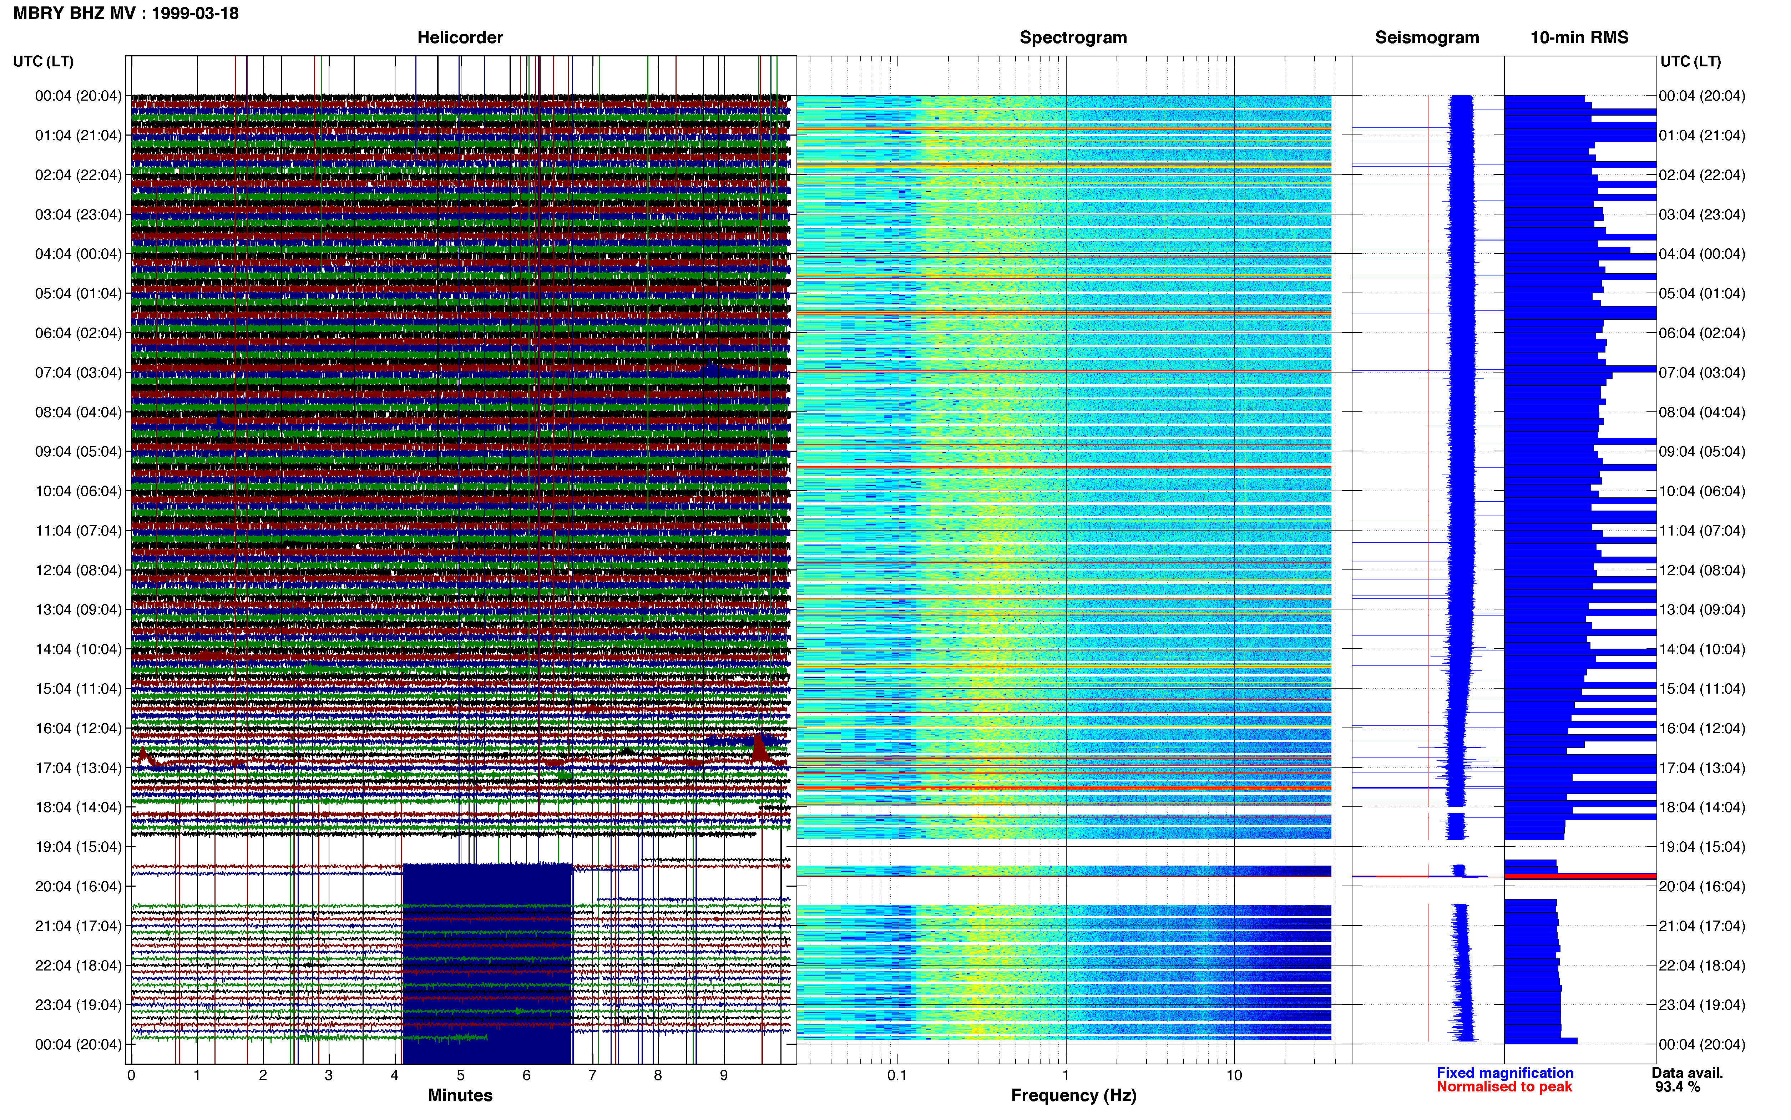The height and width of the screenshot is (1120, 1791).
Task: Click the left '17:04 (13:04)' time label
Action: 79,767
